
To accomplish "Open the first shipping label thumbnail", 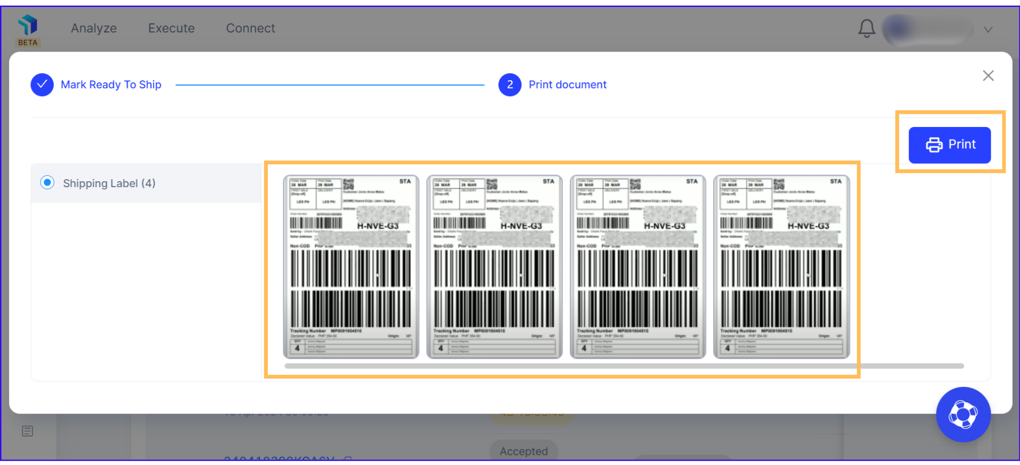I will tap(351, 267).
